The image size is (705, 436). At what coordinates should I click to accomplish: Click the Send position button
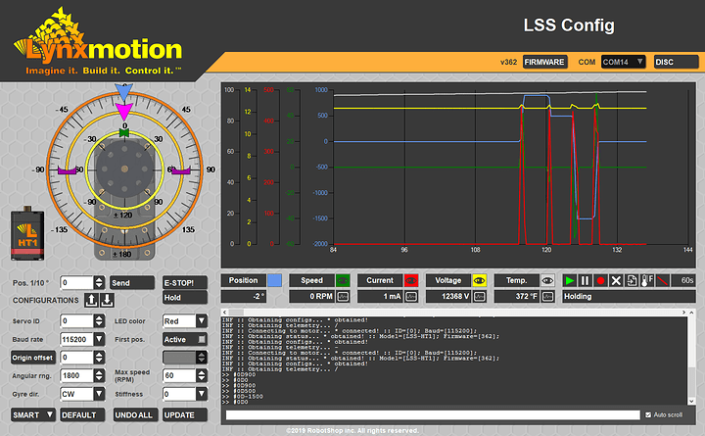[132, 282]
